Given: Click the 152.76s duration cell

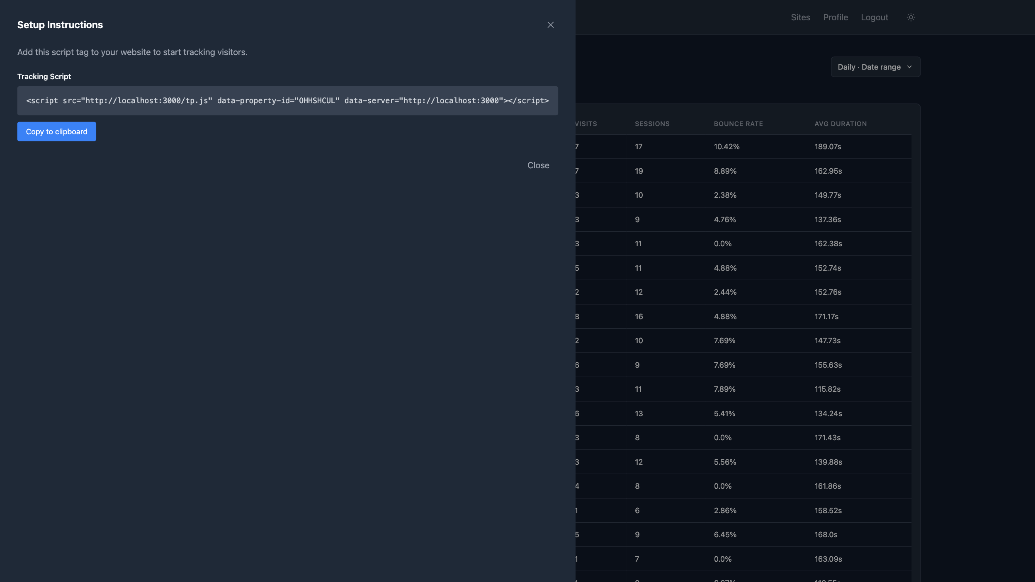Looking at the screenshot, I should pyautogui.click(x=828, y=292).
